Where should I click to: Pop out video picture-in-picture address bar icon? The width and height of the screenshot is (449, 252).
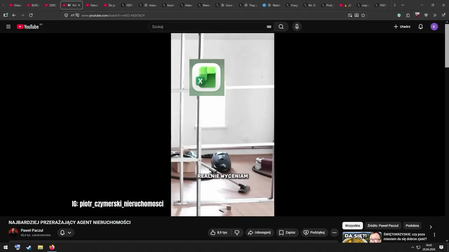point(350,15)
